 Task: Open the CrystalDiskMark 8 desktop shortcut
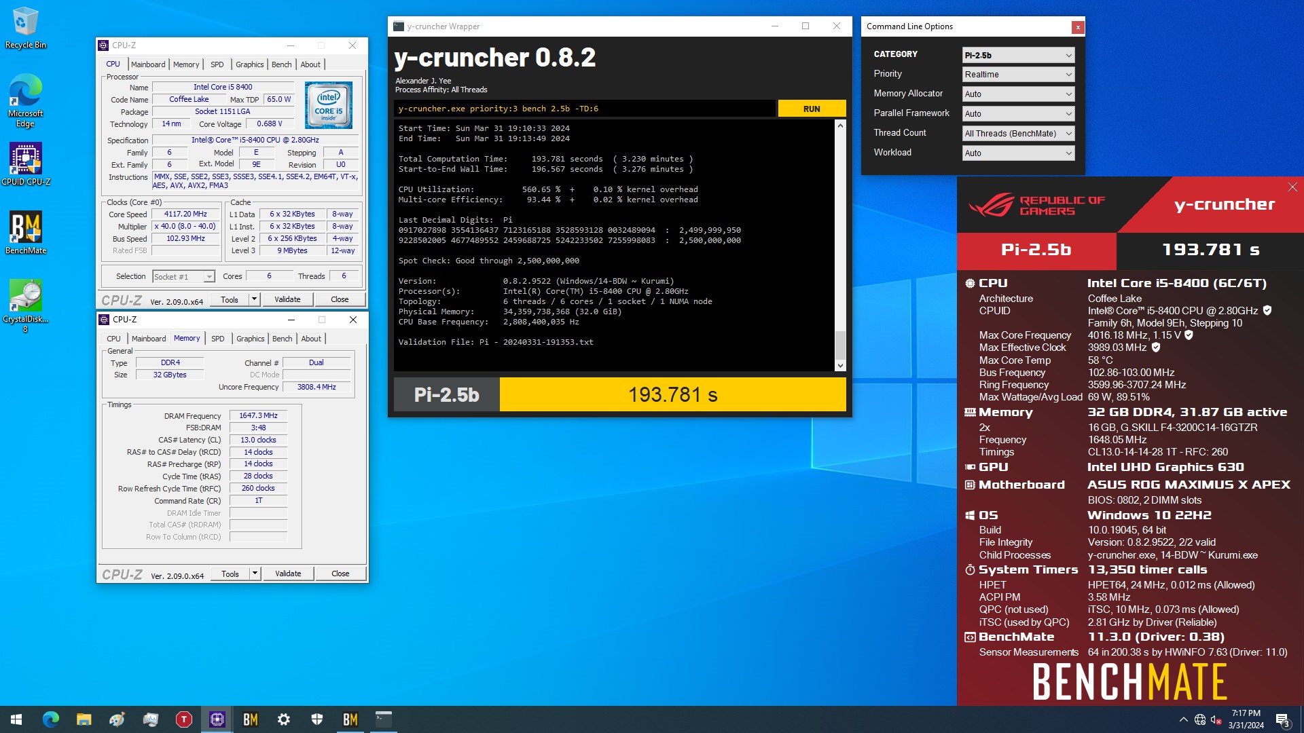(26, 306)
